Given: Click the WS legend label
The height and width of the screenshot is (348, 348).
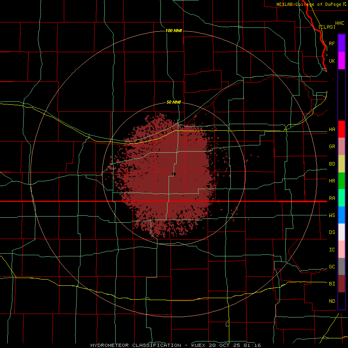Looking at the screenshot, I should [x=332, y=215].
